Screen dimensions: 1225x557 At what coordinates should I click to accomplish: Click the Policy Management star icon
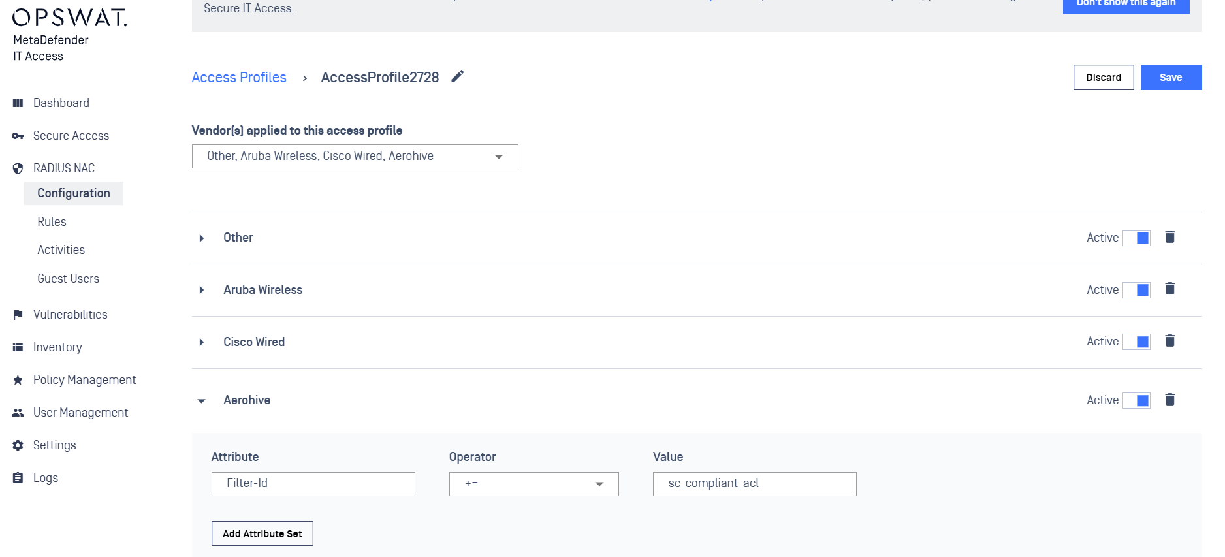click(x=18, y=380)
